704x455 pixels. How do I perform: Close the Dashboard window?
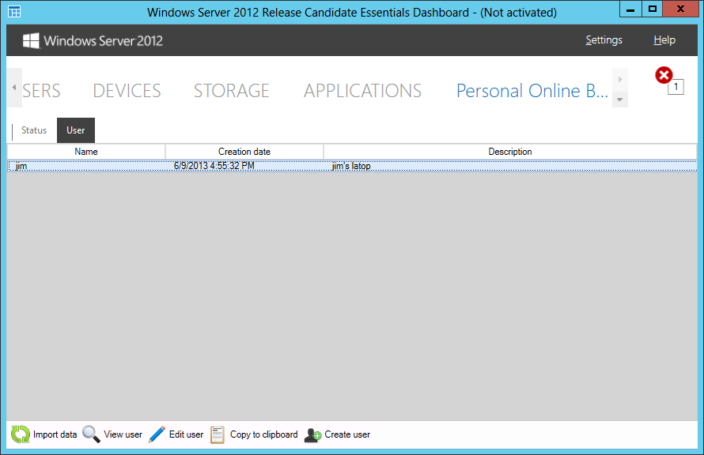680,9
